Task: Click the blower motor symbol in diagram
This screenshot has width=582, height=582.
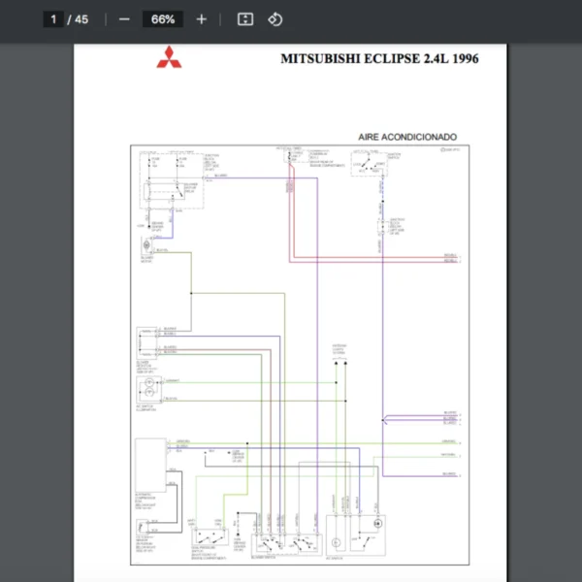Action: click(x=146, y=245)
